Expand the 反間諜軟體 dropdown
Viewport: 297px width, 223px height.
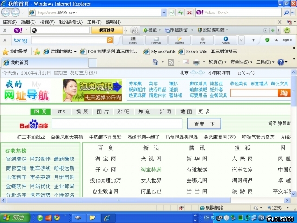coord(227,30)
